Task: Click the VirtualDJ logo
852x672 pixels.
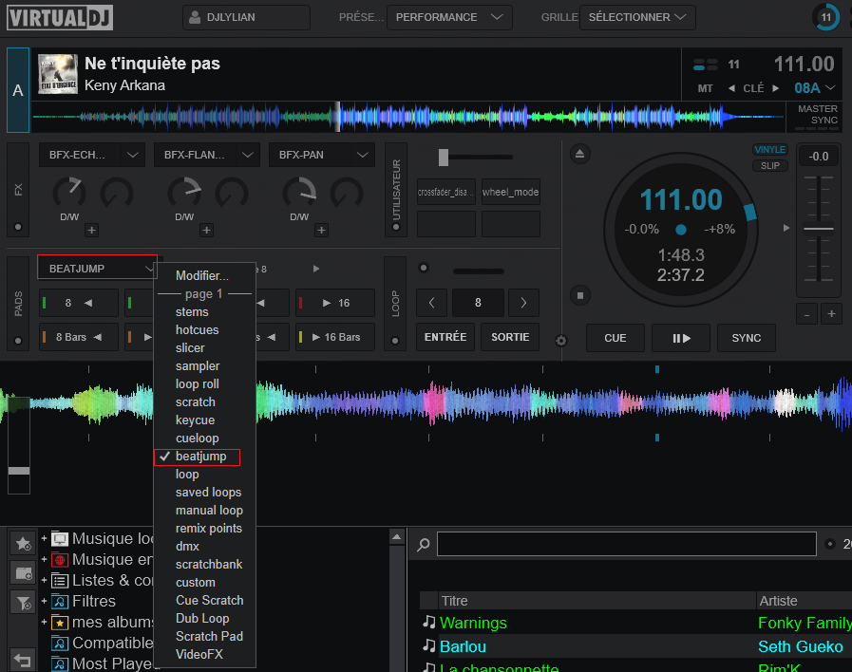Action: [60, 17]
